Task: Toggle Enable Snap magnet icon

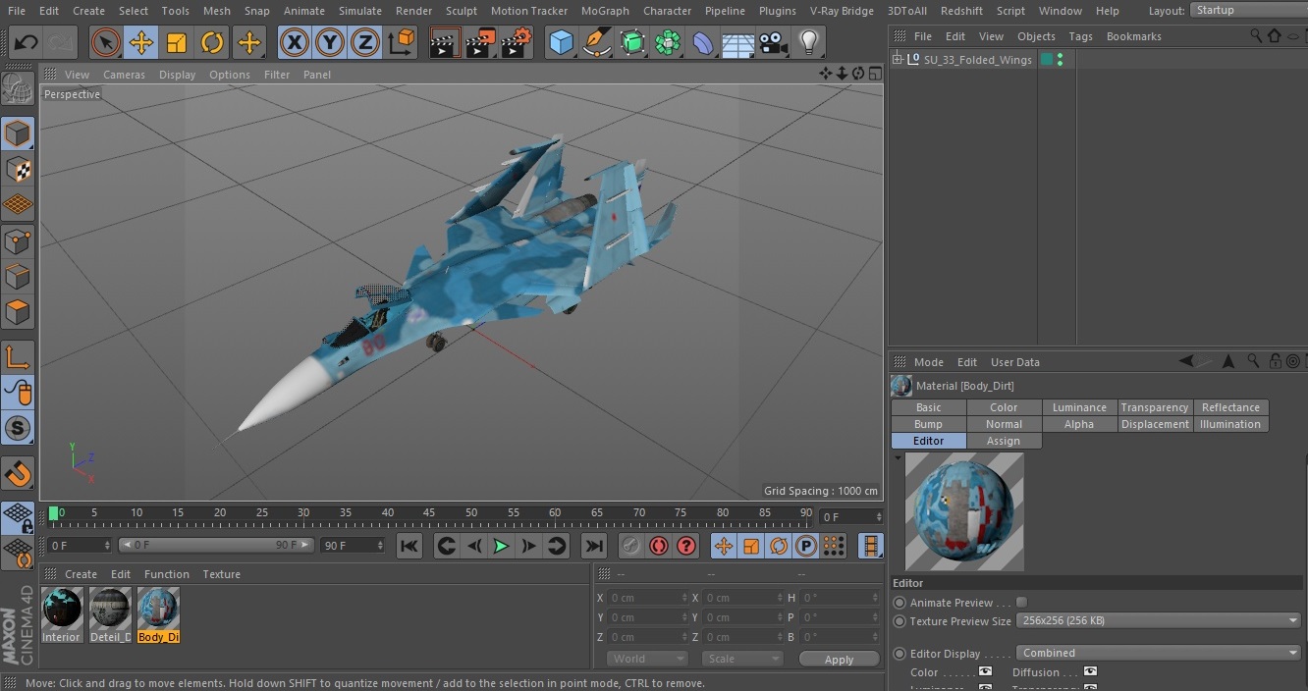Action: click(18, 475)
